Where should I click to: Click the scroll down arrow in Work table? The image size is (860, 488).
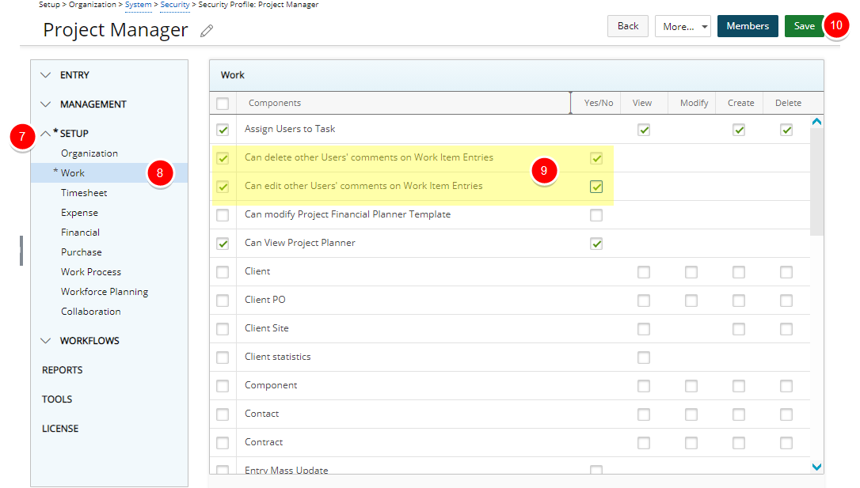816,467
